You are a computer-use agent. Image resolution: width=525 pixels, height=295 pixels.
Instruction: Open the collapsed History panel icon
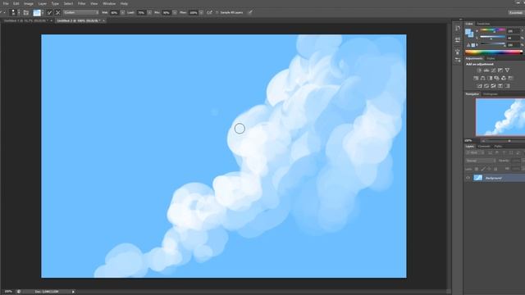pos(458,29)
